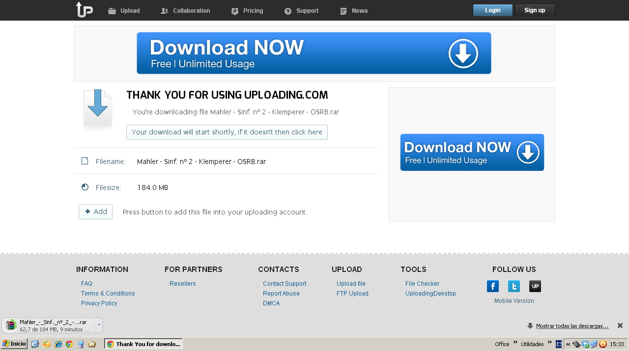Launch Internet Explorer from quick launch

tap(58, 344)
